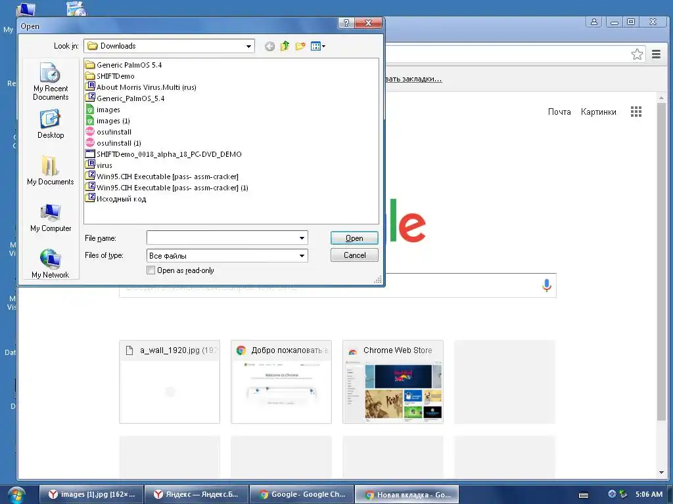Screen dimensions: 673x504
Task: Switch to Новая вкладка taskbar item
Action: [x=407, y=495]
